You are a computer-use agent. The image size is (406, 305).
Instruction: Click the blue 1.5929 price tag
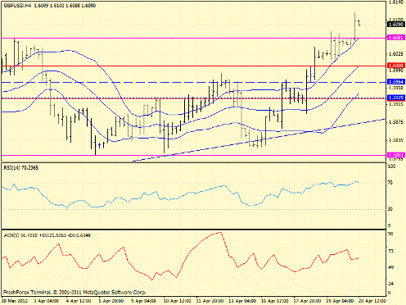coord(396,98)
